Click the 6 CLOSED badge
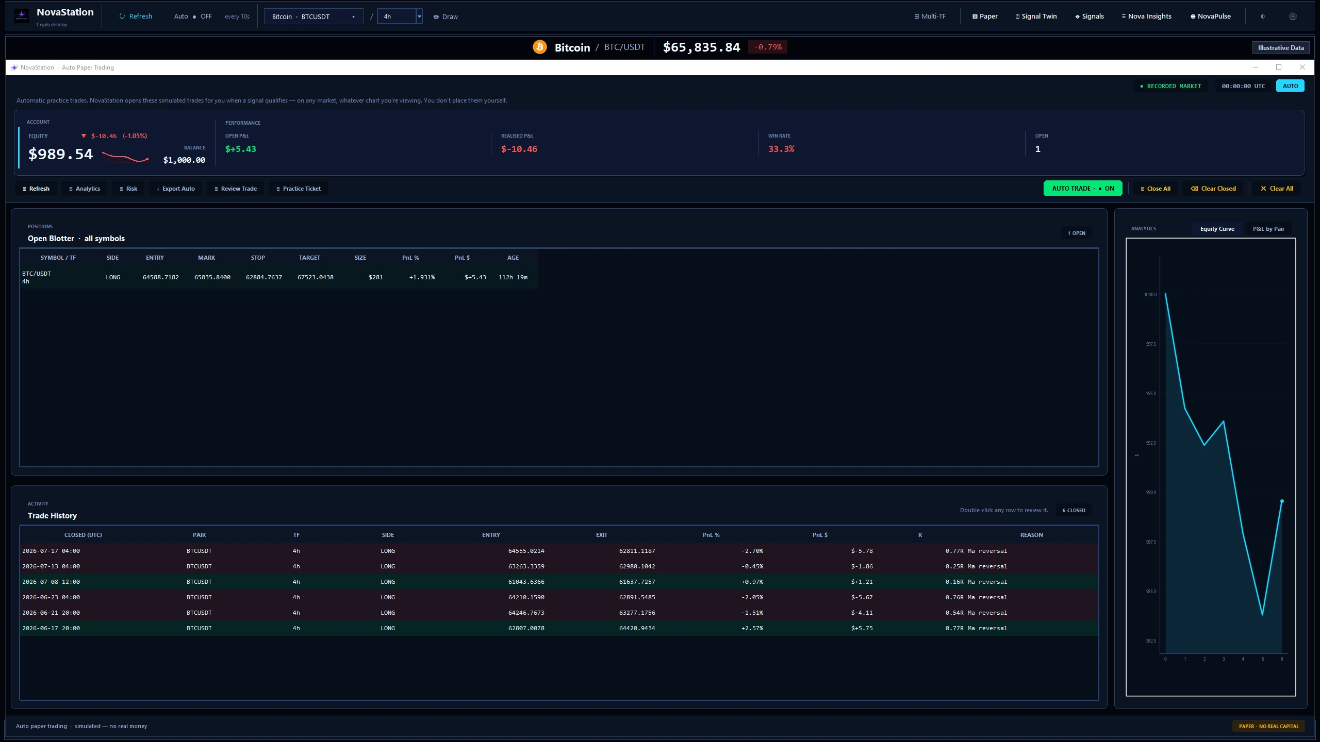This screenshot has height=742, width=1320. 1074,510
